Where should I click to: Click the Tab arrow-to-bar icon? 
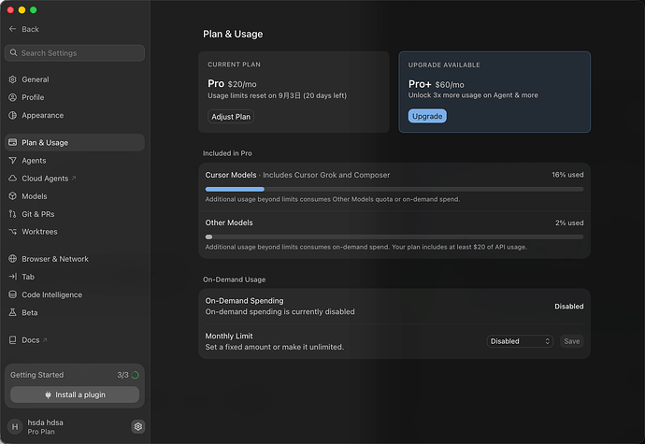(x=13, y=277)
